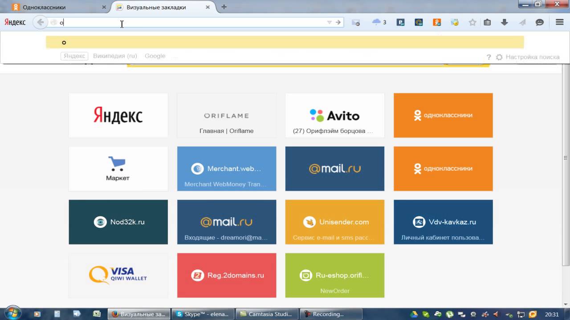Click the page vertical scrollbar
The height and width of the screenshot is (320, 570).
566,158
